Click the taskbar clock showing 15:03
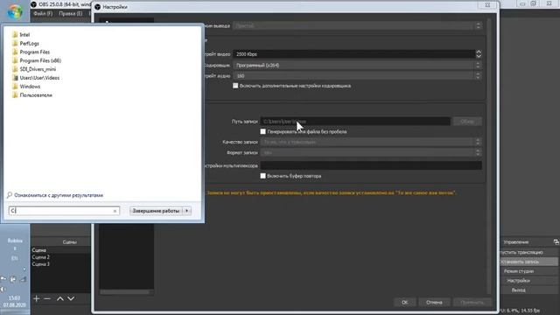The image size is (560, 315). [x=14, y=297]
